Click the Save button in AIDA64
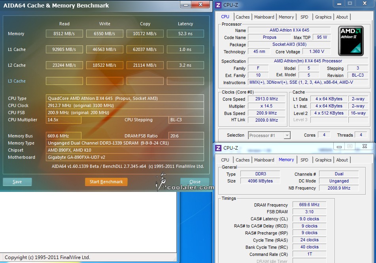This screenshot has width=376, height=263. pos(17,182)
